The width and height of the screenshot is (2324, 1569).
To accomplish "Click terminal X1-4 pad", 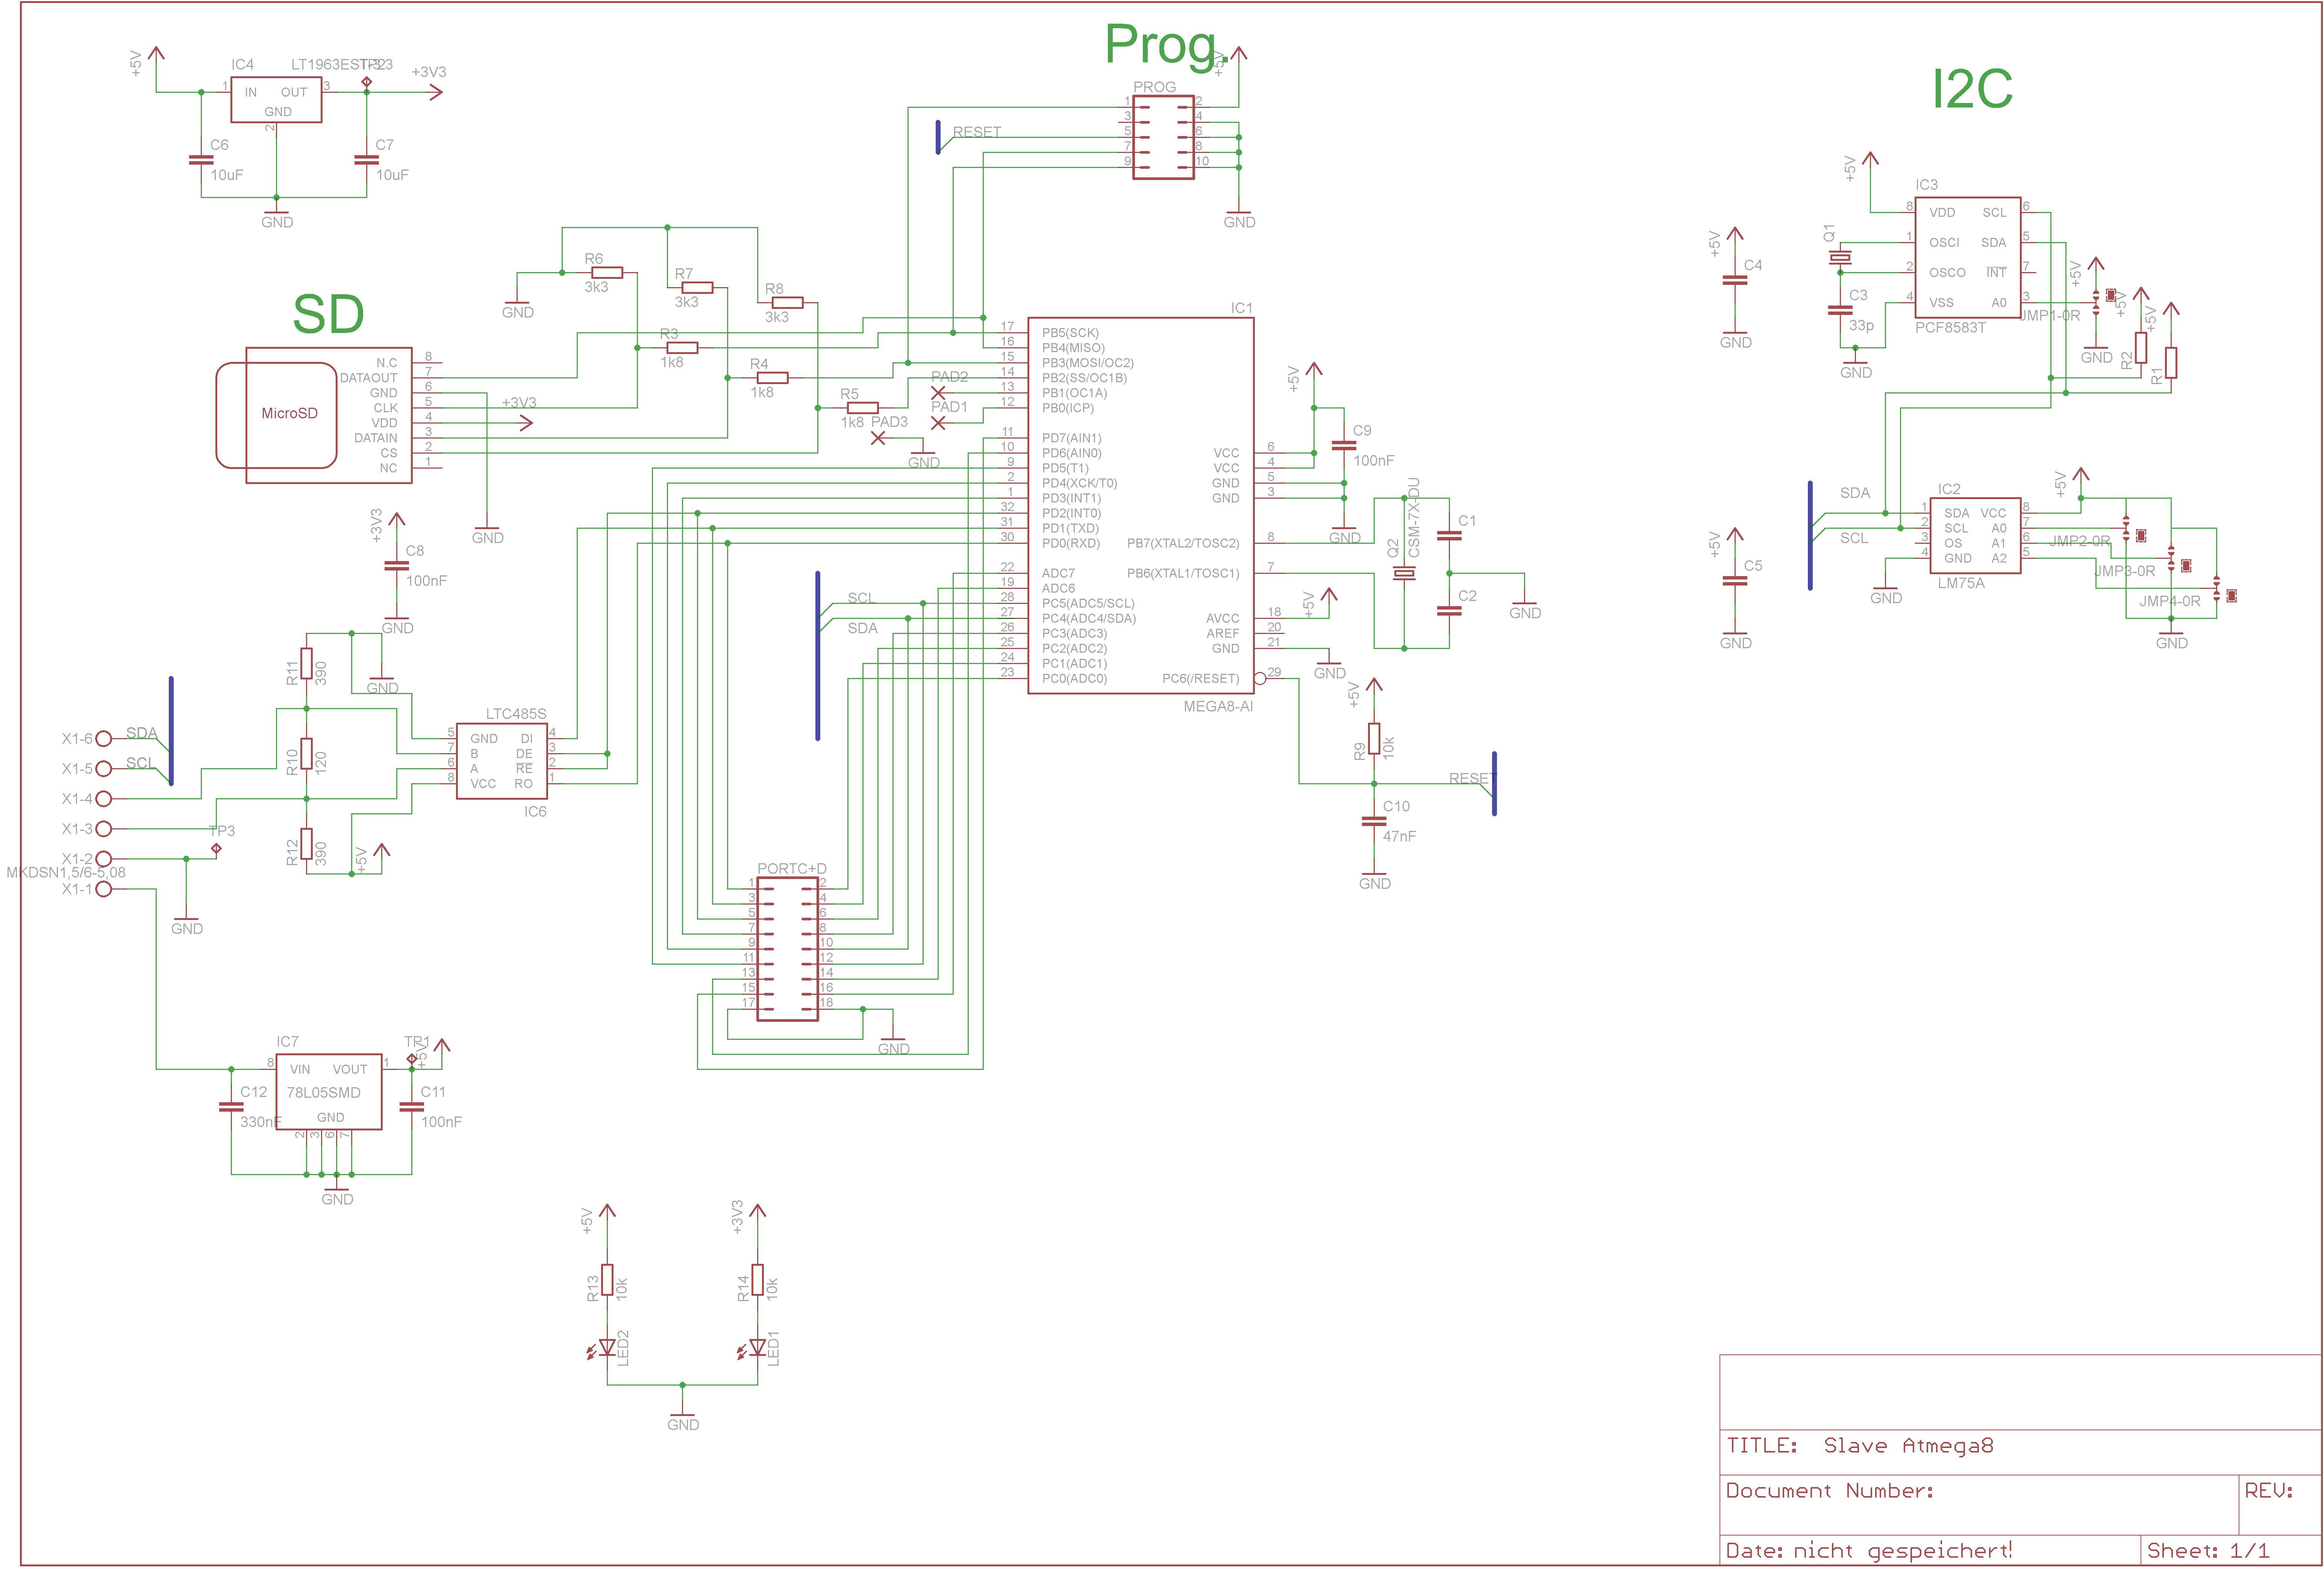I will pos(104,799).
